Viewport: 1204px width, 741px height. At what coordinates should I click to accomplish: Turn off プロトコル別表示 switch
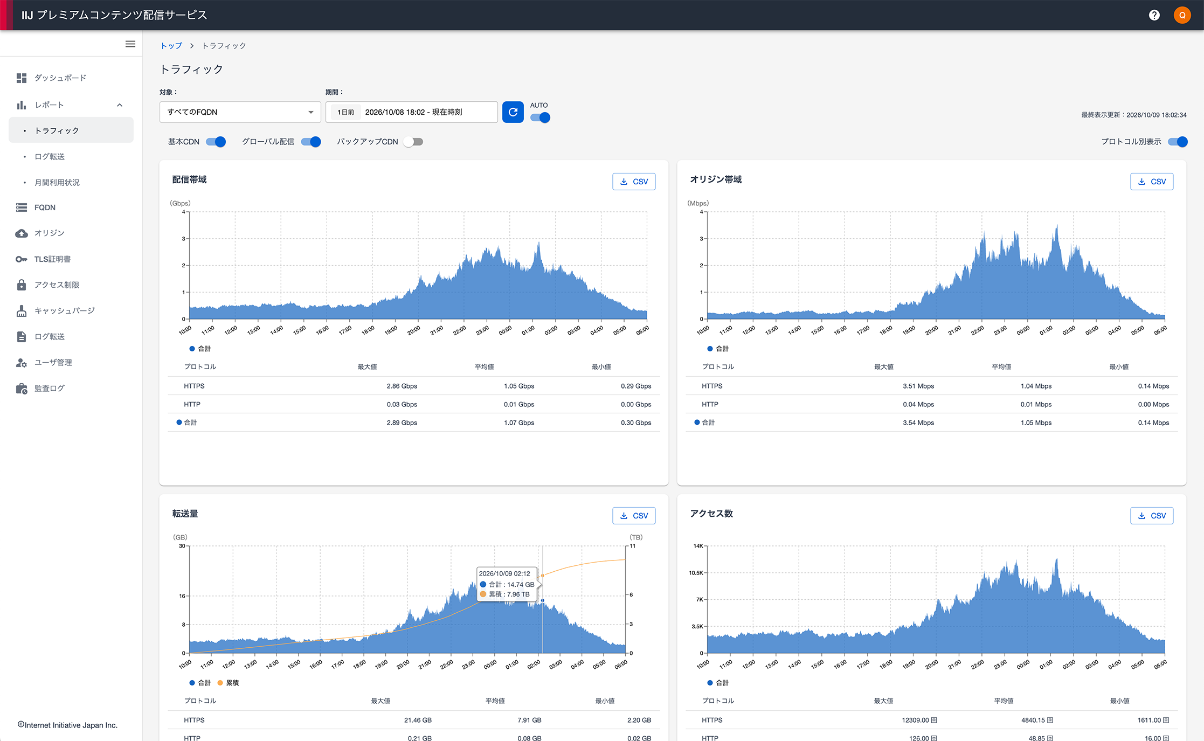tap(1178, 142)
